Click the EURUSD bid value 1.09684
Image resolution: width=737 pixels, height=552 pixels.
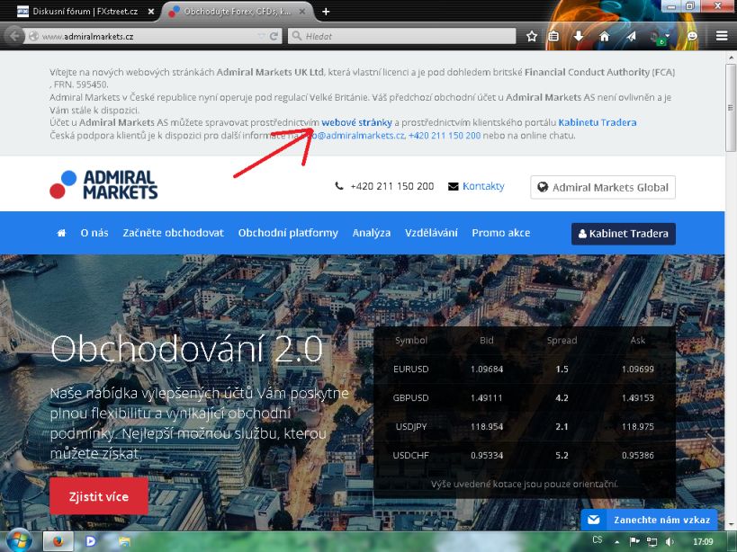click(487, 369)
